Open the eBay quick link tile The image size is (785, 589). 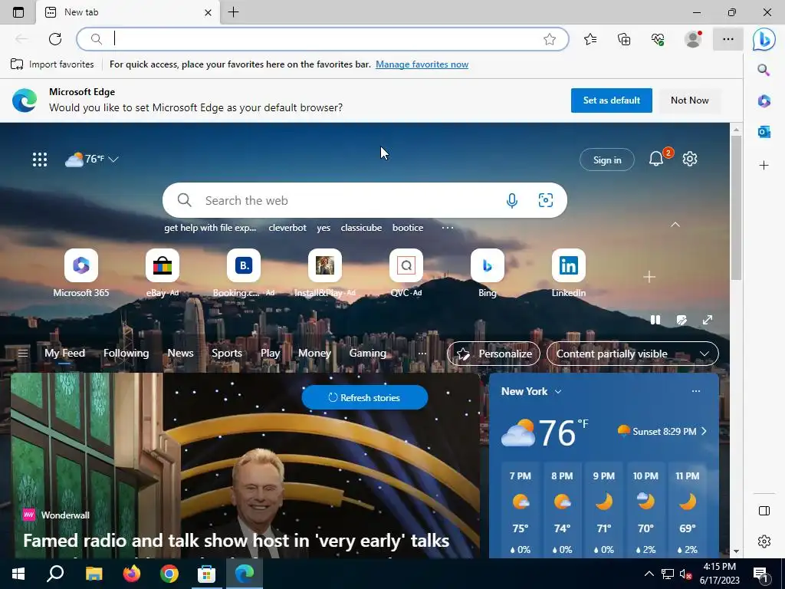coord(163,273)
